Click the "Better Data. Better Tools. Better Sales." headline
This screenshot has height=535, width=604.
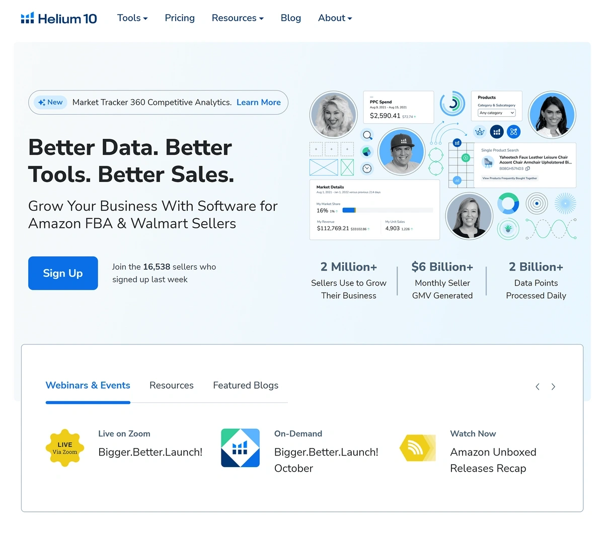tap(131, 161)
